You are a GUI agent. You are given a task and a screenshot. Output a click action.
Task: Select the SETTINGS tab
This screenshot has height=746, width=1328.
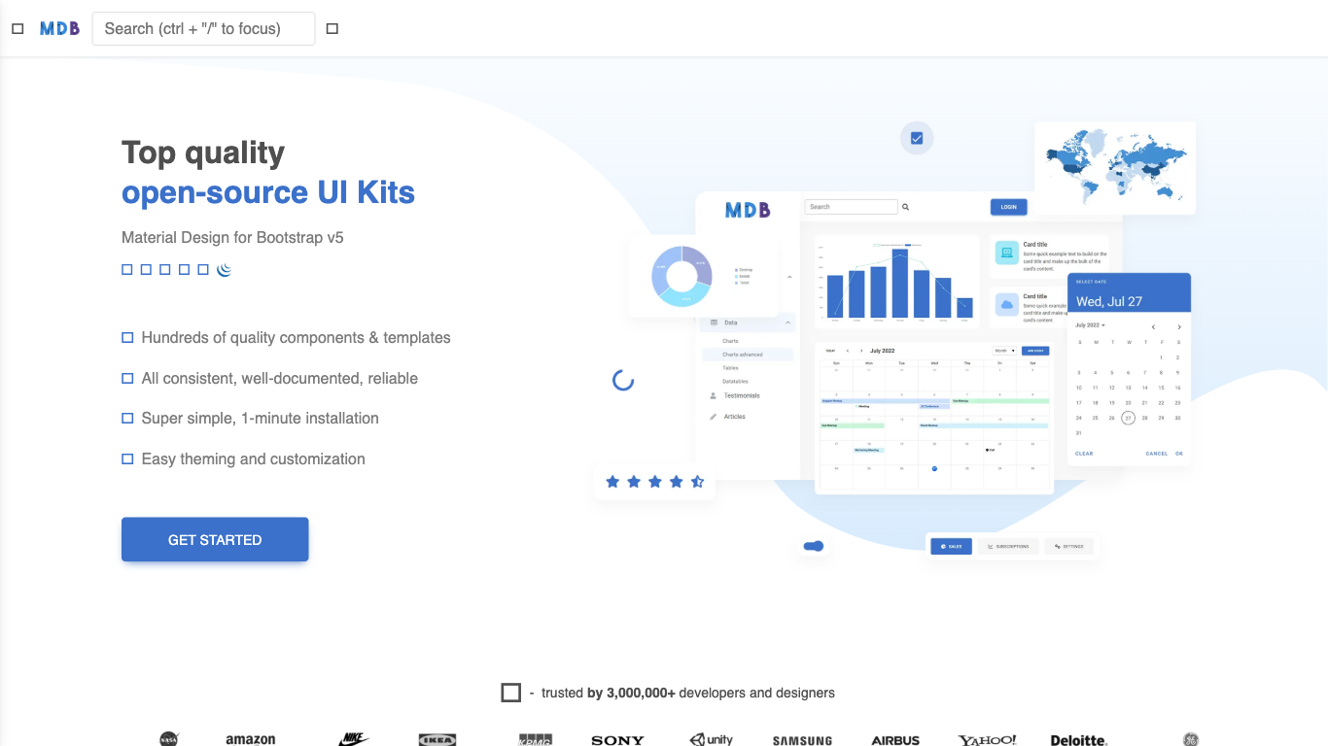(x=1069, y=547)
